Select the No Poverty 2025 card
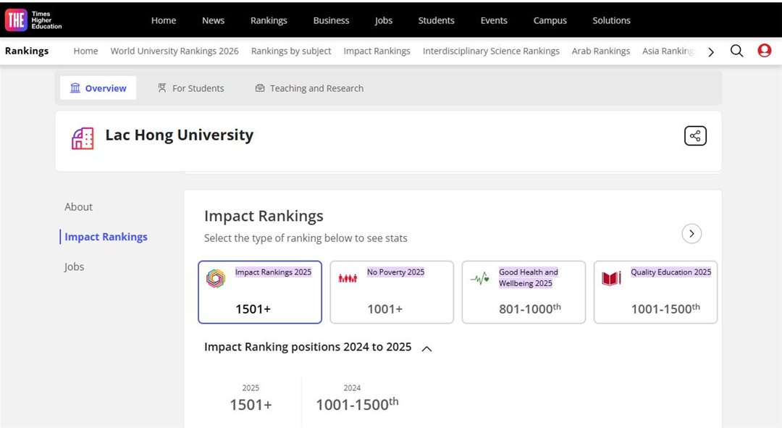782x428 pixels. [392, 292]
